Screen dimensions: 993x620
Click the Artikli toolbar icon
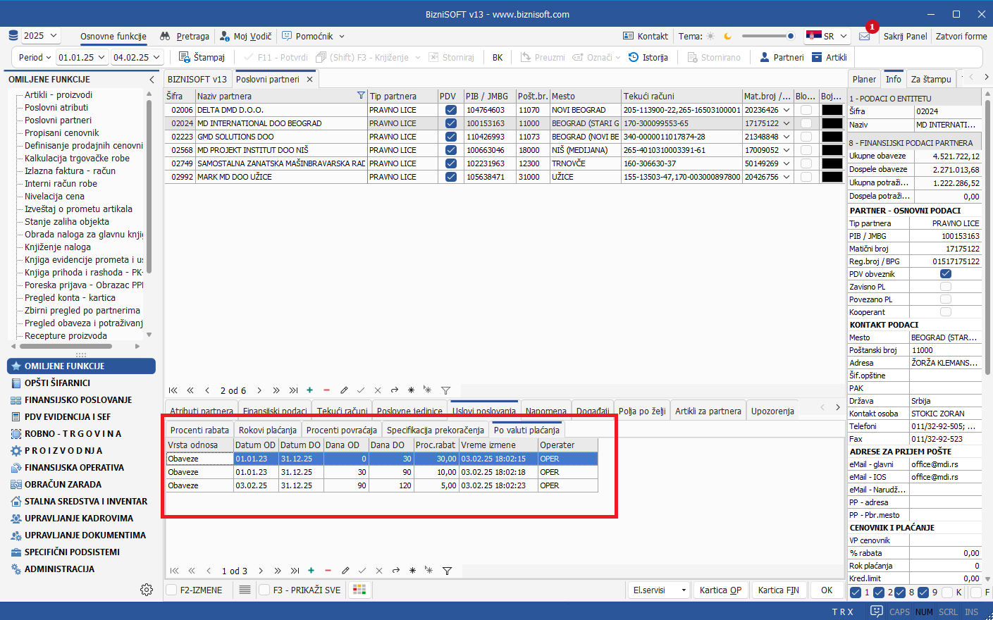pos(818,57)
